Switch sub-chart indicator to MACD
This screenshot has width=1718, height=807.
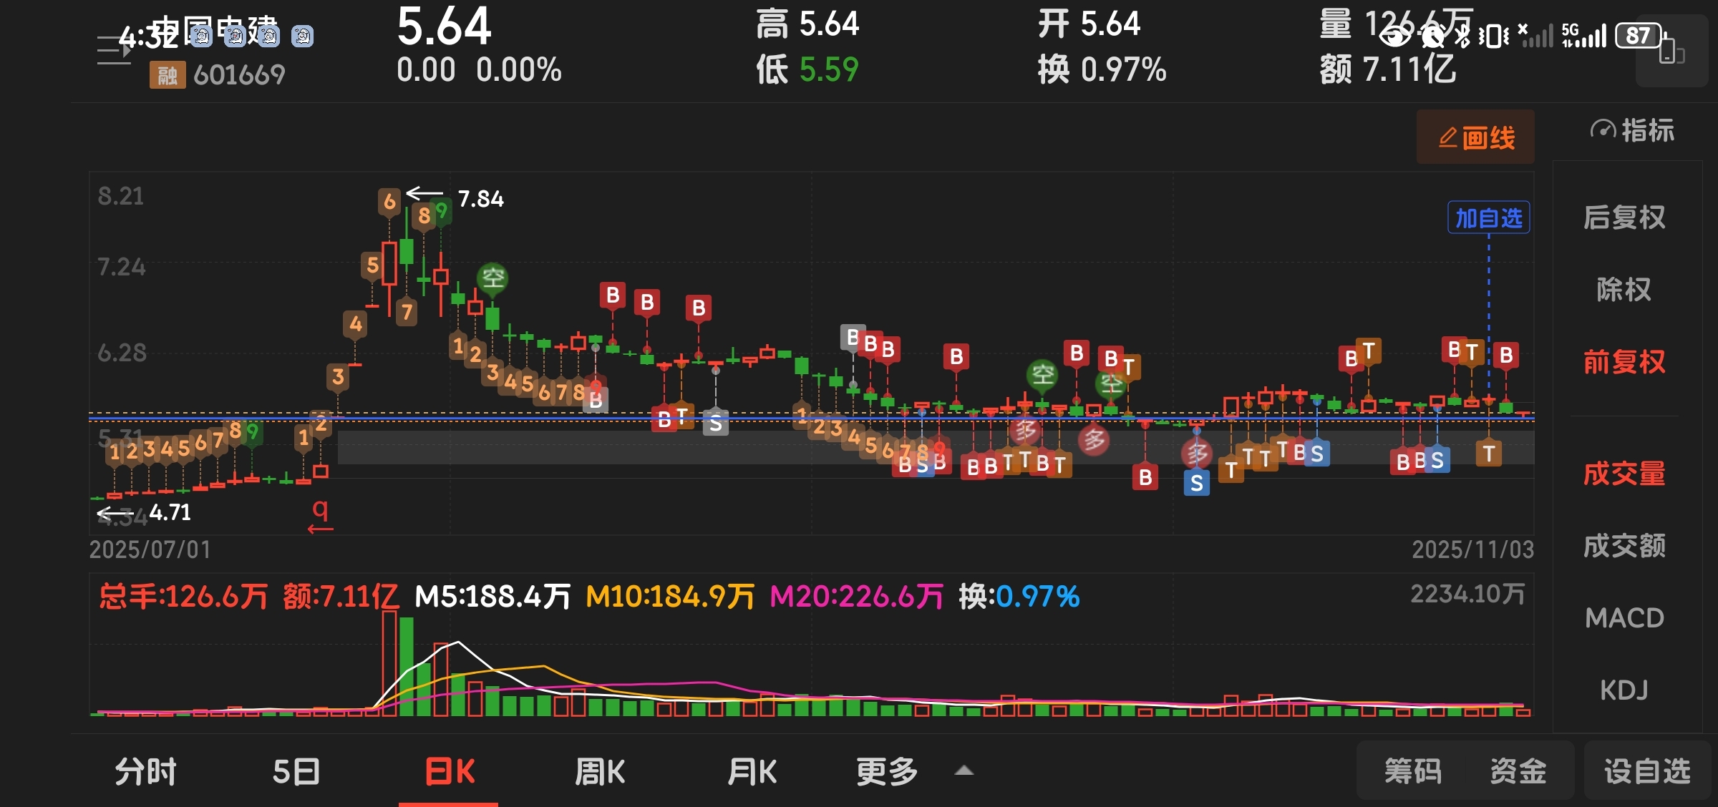click(1624, 617)
